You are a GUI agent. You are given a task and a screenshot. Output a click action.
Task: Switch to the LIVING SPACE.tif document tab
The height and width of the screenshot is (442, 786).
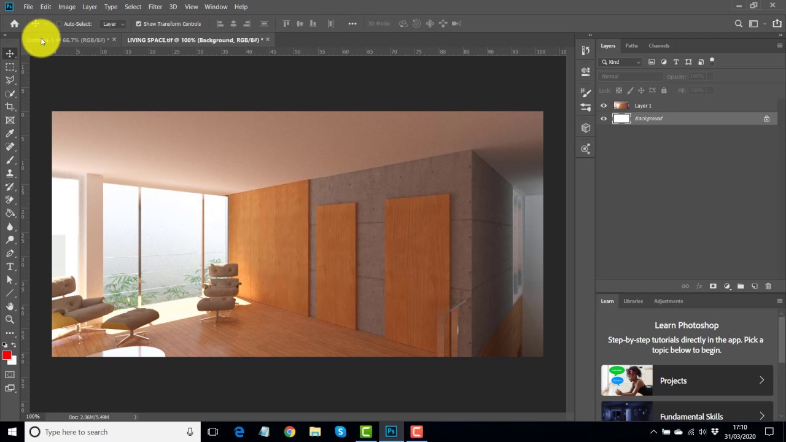(195, 40)
